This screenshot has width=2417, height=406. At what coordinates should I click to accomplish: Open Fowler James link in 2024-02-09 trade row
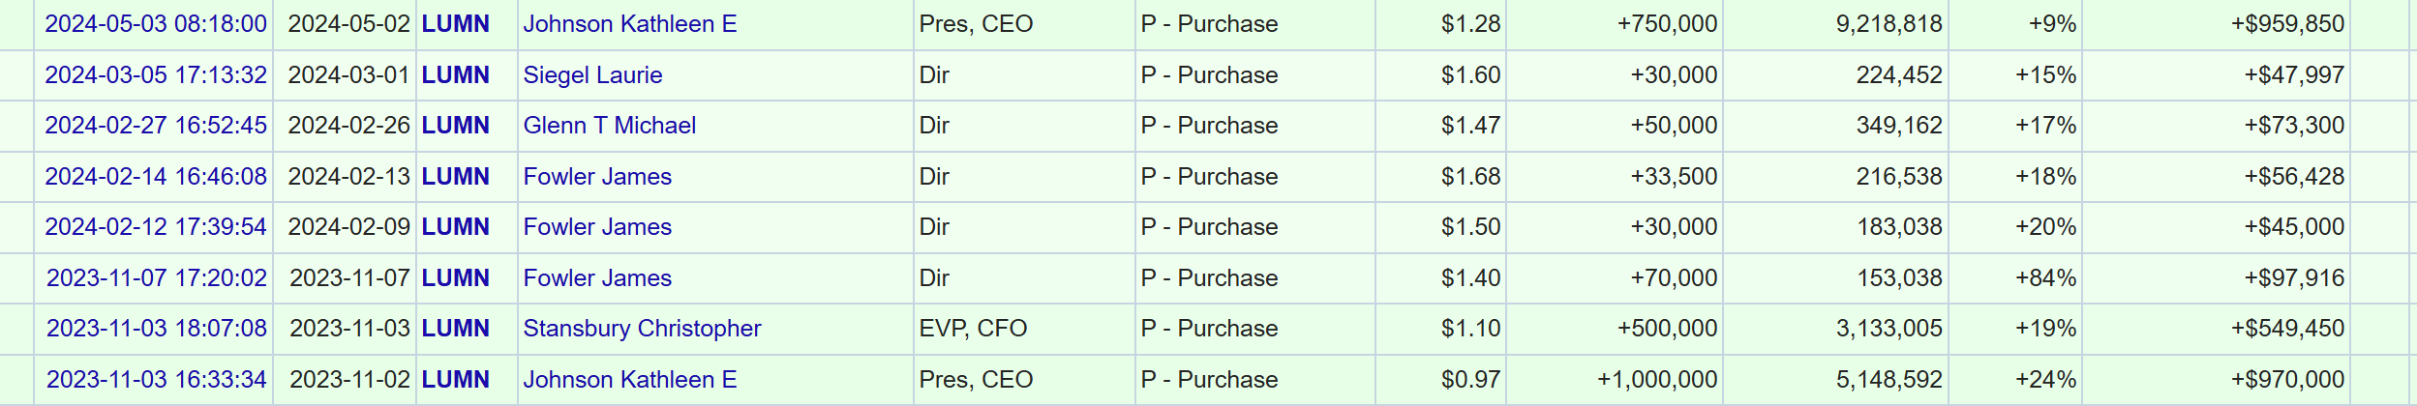(597, 227)
